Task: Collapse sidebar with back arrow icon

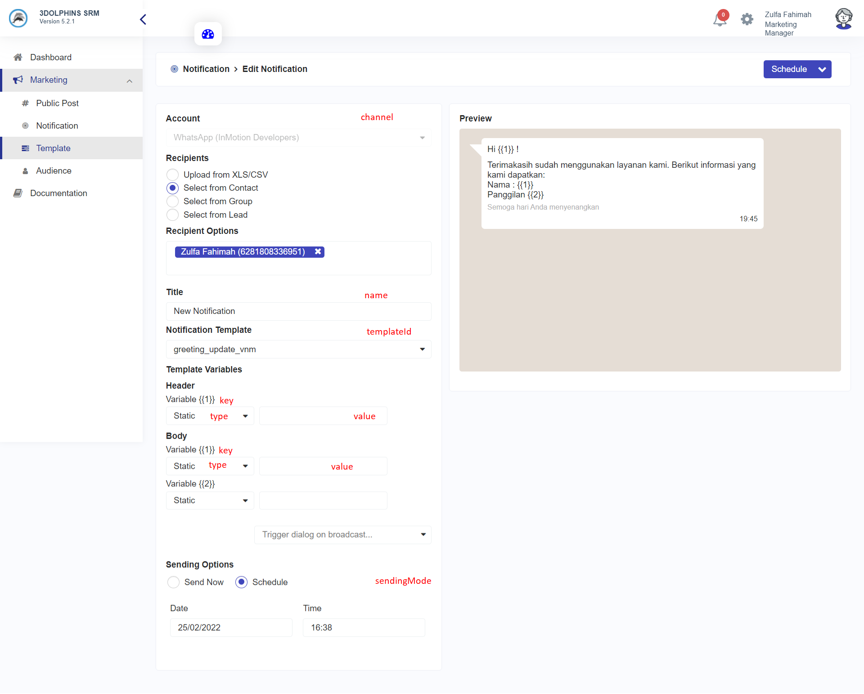Action: click(143, 19)
